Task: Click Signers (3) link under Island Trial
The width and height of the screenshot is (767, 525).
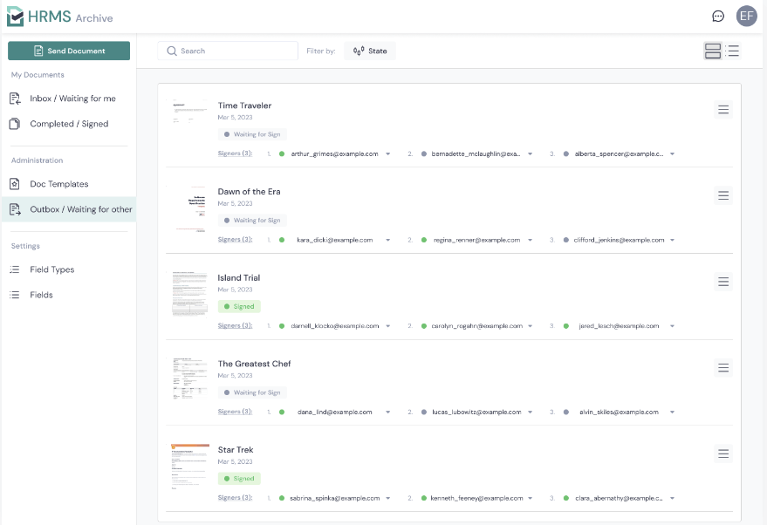Action: (x=236, y=325)
